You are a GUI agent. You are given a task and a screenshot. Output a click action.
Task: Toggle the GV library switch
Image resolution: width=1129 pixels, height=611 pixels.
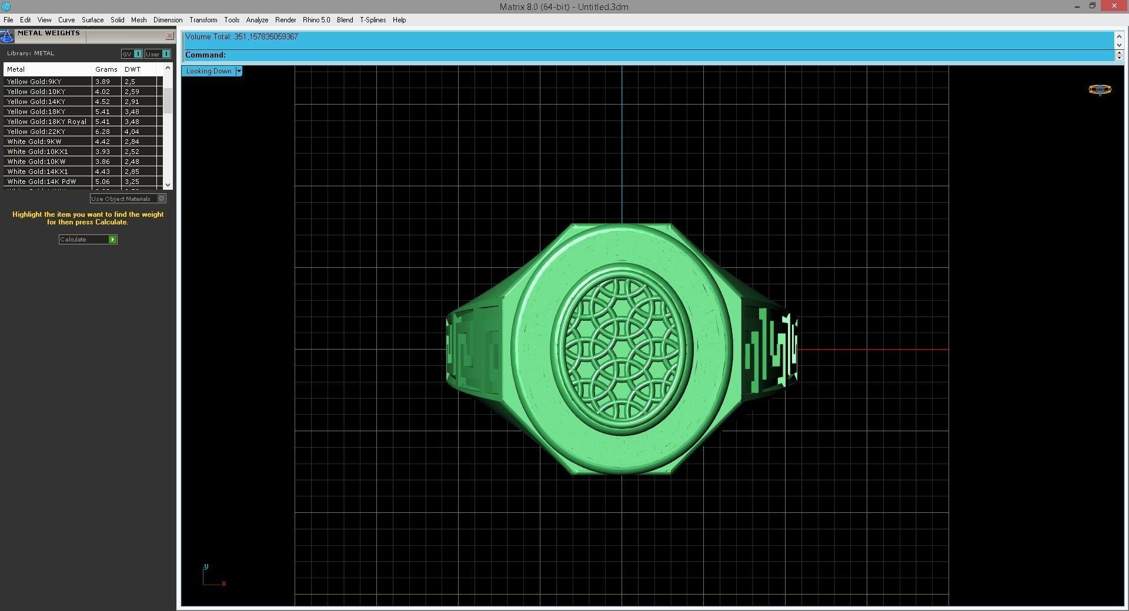(132, 54)
